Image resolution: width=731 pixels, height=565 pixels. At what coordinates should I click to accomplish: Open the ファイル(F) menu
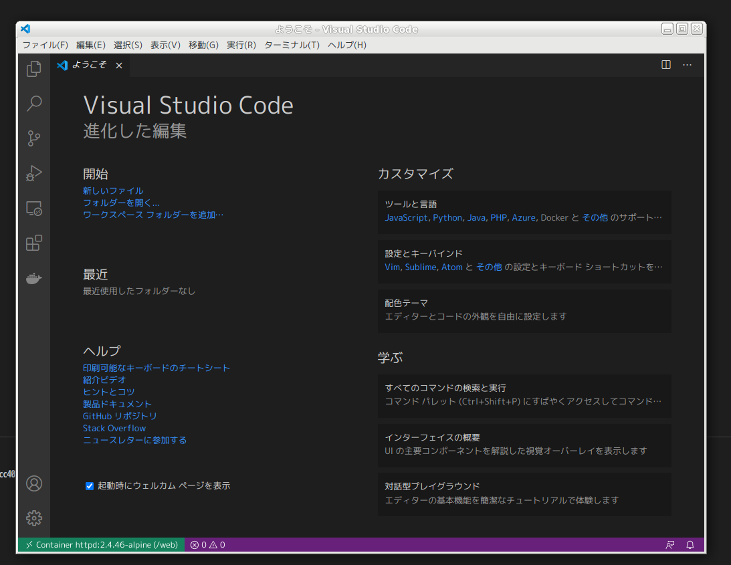[x=45, y=45]
